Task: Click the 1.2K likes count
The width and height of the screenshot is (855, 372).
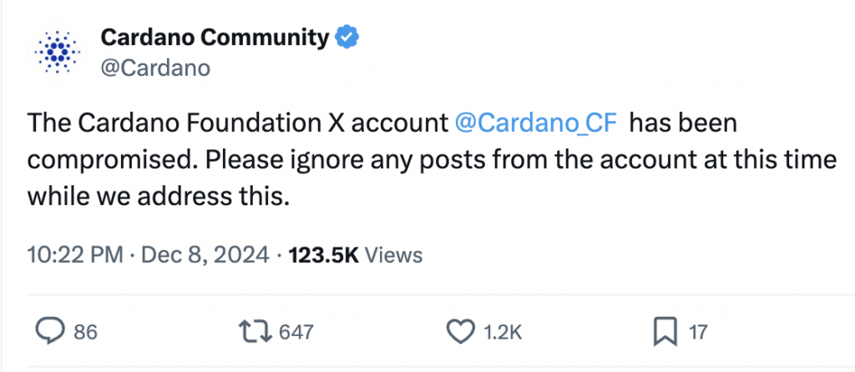Action: coord(503,332)
